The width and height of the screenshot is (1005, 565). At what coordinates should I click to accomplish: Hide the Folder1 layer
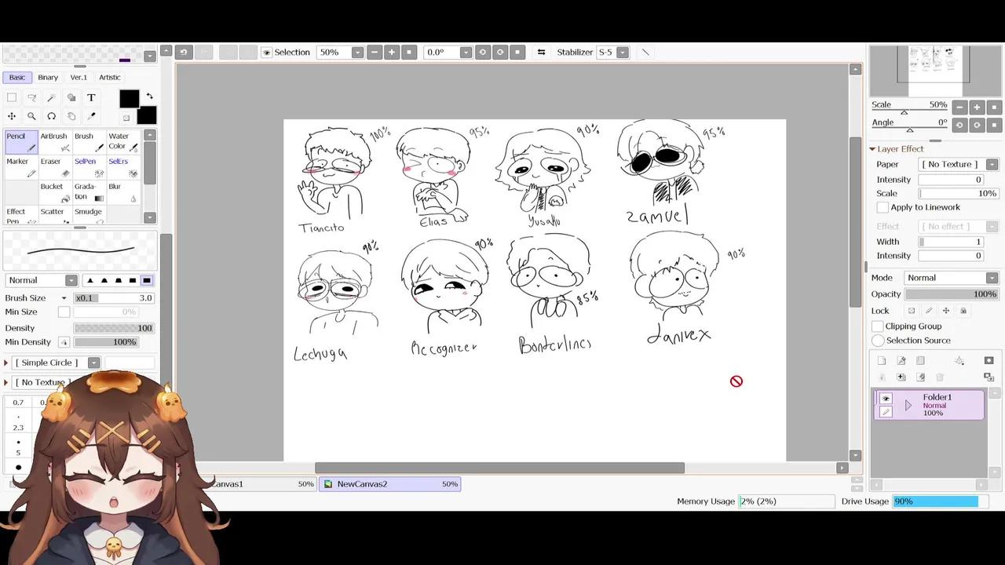coord(886,399)
